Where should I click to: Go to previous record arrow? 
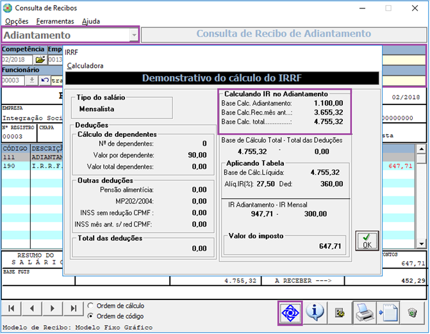click(x=32, y=308)
